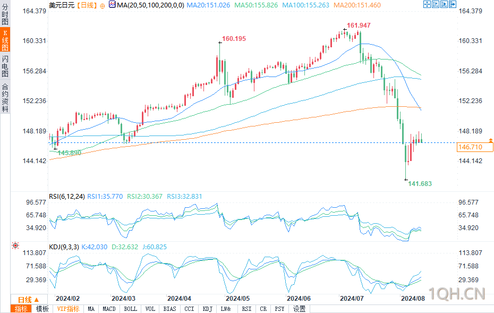This screenshot has height=313, width=494.
Task: Click the 2024/05 timeline label
Action: pos(237,299)
